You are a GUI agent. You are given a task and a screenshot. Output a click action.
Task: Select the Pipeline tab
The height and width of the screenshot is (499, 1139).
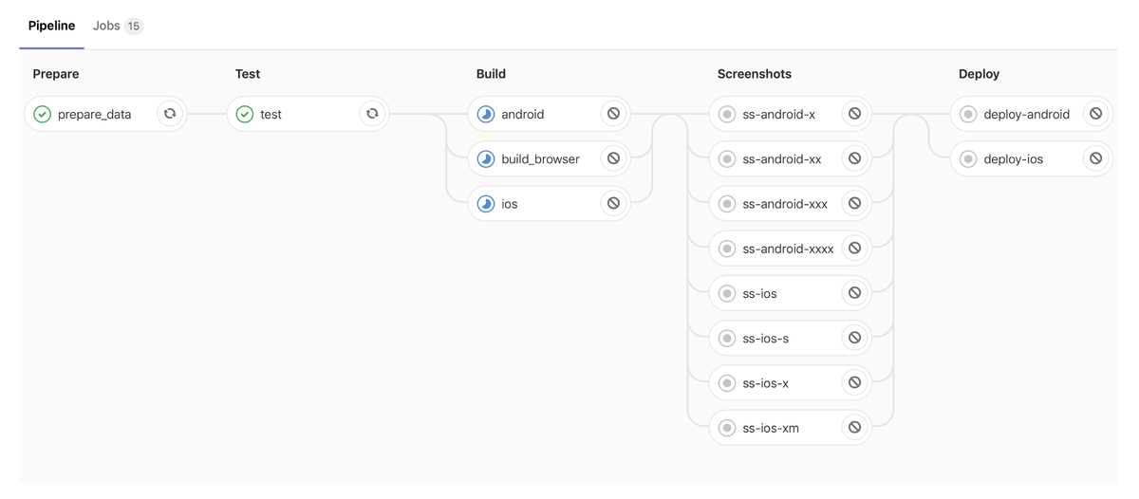(51, 26)
